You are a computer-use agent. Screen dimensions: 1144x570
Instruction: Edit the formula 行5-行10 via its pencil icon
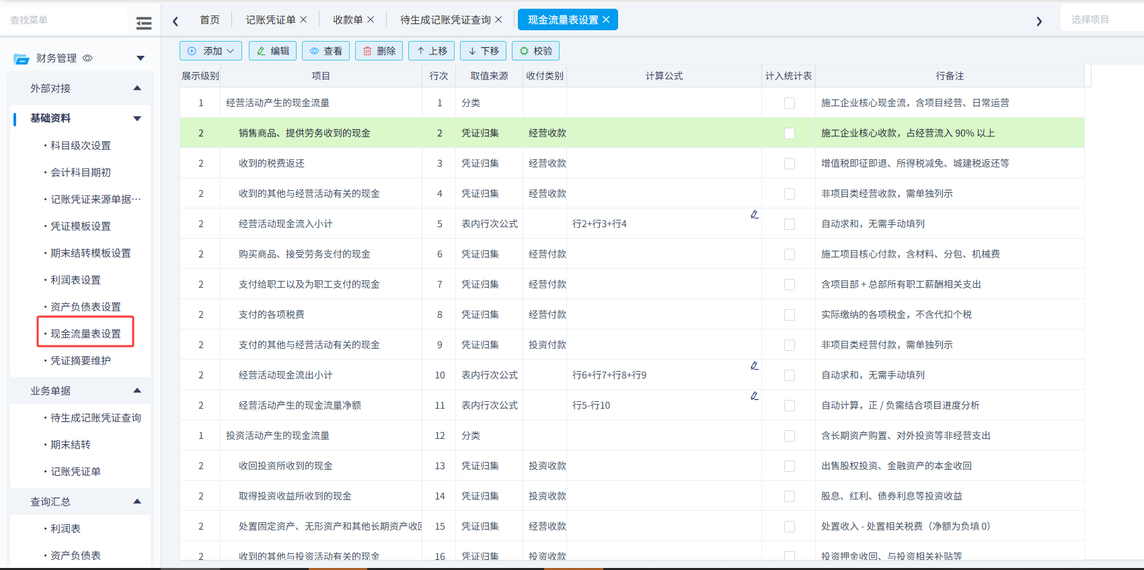click(755, 396)
